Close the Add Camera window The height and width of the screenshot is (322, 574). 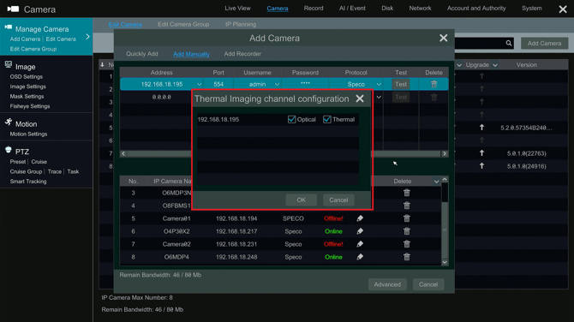pyautogui.click(x=443, y=38)
